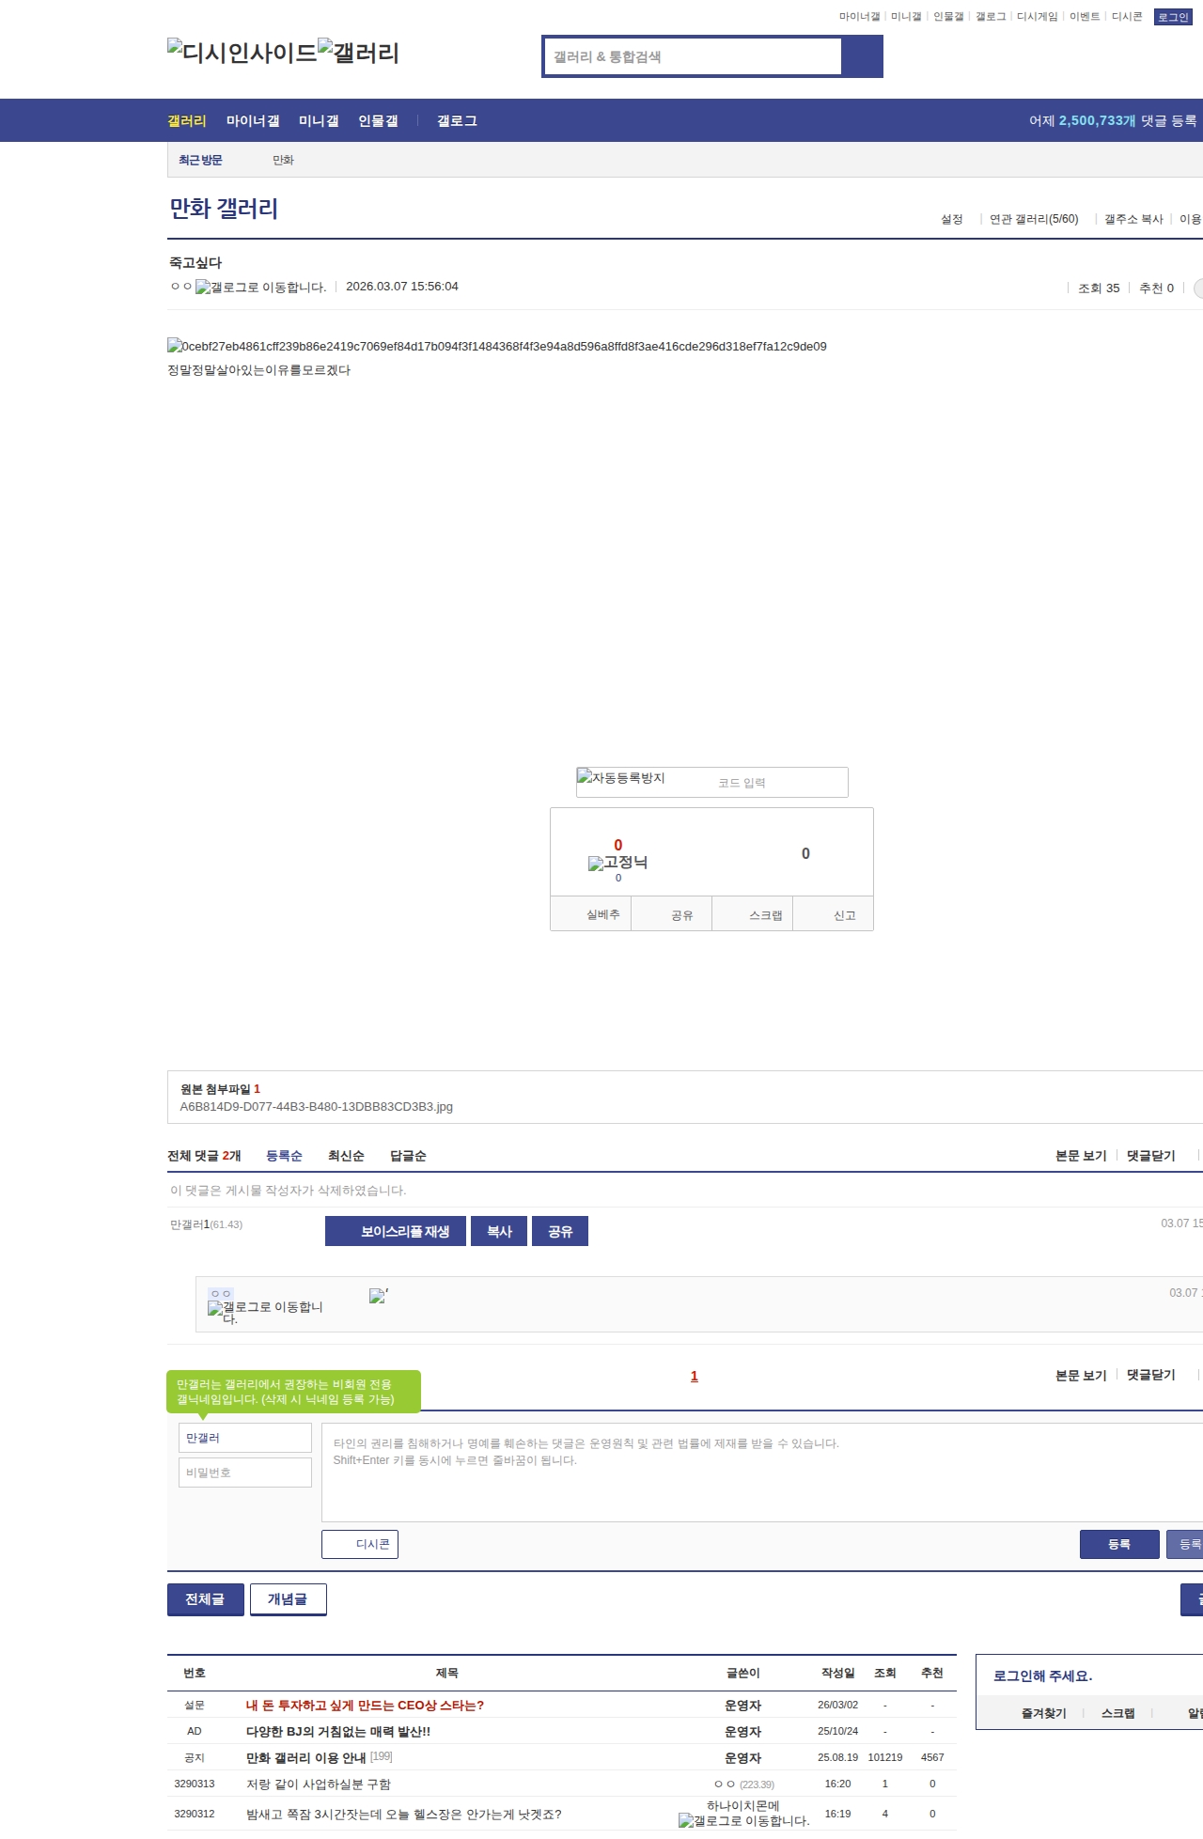
Task: Switch to the 개념글 tab
Action: pyautogui.click(x=289, y=1599)
